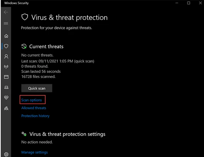Open Family options people icon
This screenshot has height=157, width=204.
click(6, 108)
